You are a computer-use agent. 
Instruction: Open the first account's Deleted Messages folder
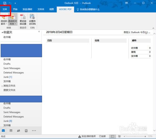(13, 72)
